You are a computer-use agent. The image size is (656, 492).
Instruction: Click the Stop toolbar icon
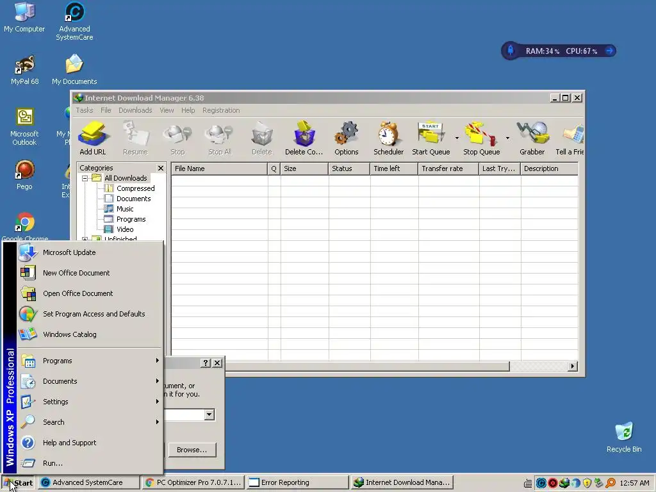pos(177,138)
